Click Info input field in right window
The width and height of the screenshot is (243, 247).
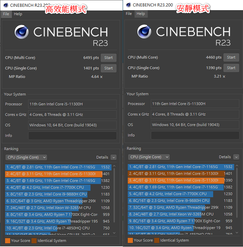[x=195, y=135]
